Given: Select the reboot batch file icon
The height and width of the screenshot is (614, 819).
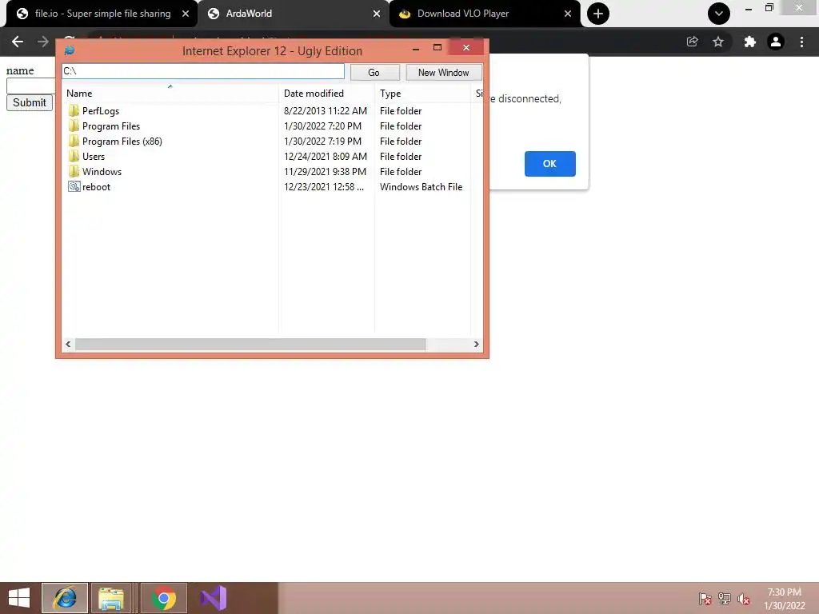Looking at the screenshot, I should tap(74, 186).
